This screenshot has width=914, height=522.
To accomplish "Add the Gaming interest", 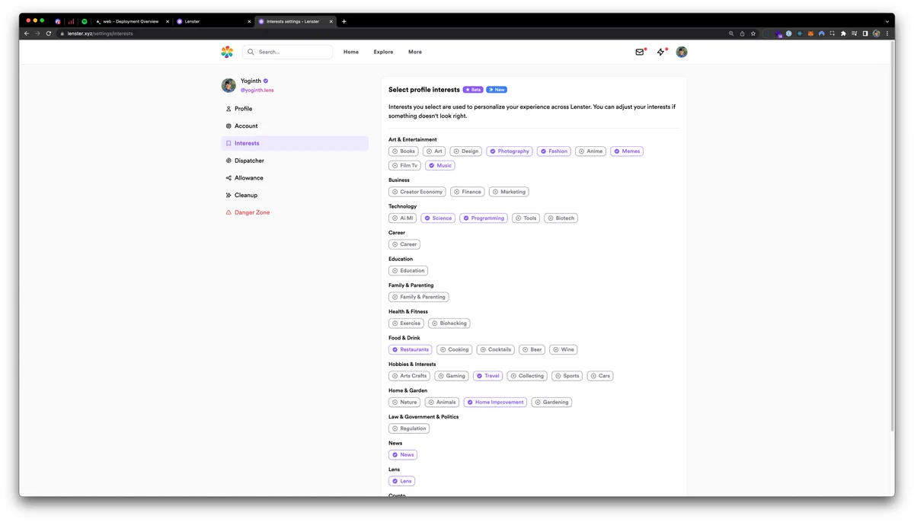I will click(x=452, y=376).
